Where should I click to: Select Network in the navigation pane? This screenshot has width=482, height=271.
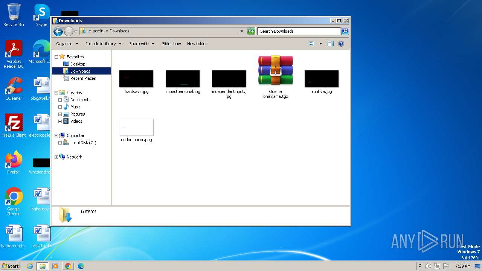point(74,157)
